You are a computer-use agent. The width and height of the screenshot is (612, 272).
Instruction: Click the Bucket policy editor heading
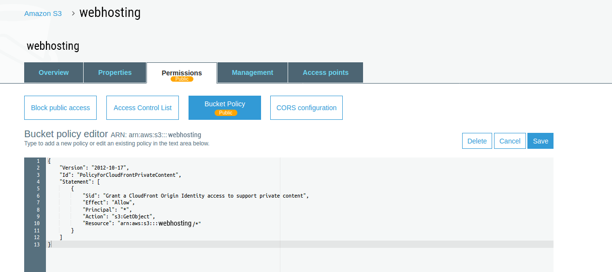(x=66, y=134)
